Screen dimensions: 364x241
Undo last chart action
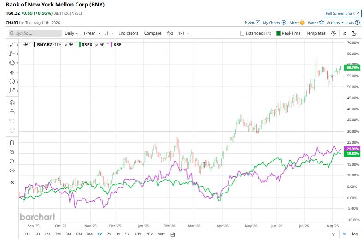(12, 121)
